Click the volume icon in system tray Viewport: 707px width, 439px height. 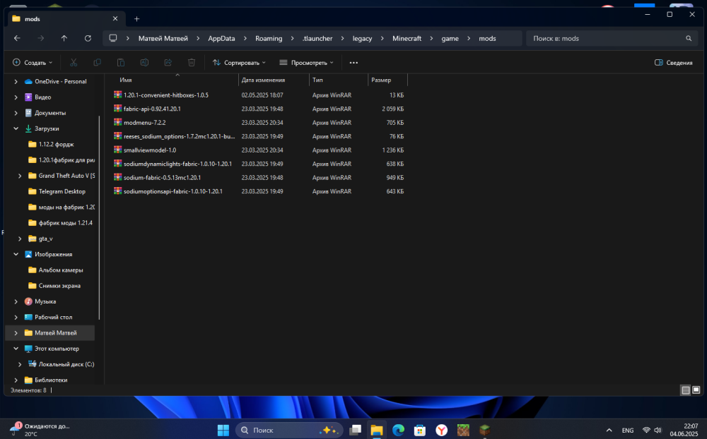pos(658,430)
